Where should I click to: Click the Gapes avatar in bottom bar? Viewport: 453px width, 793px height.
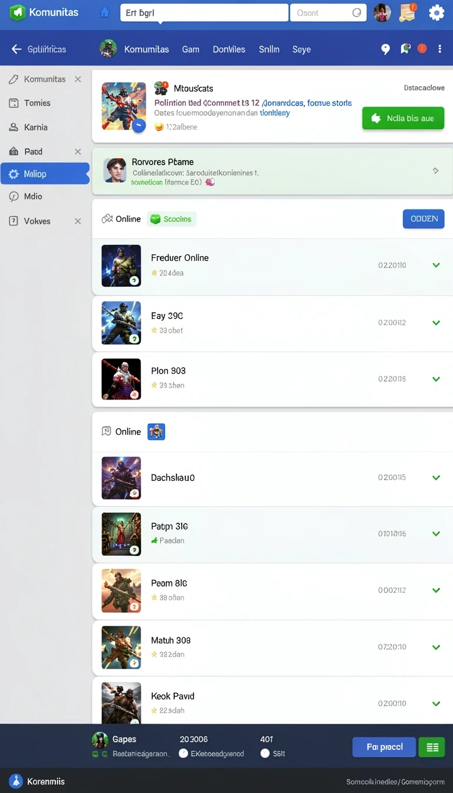[100, 740]
